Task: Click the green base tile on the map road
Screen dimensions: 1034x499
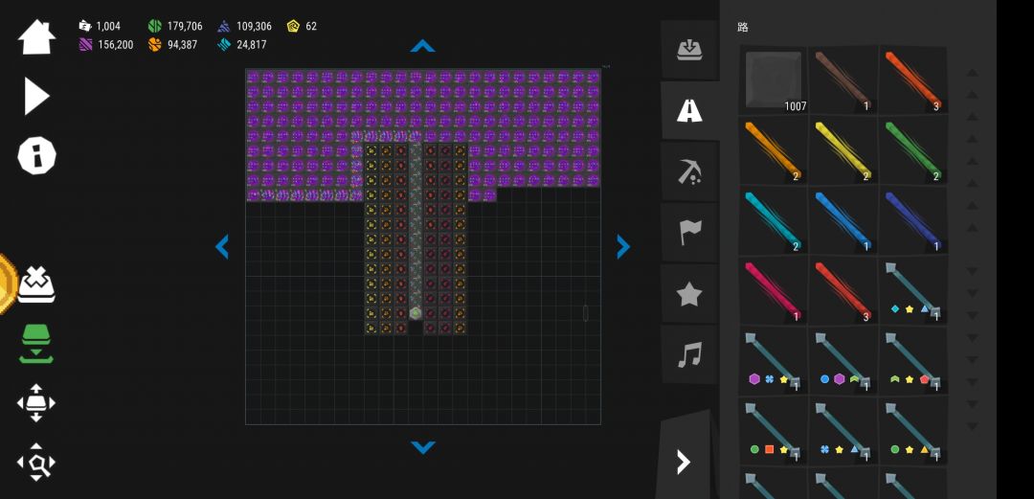Action: 416,313
